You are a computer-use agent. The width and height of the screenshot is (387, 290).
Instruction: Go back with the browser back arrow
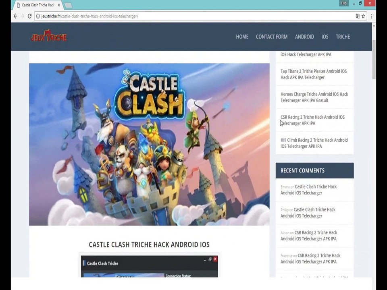pyautogui.click(x=15, y=16)
